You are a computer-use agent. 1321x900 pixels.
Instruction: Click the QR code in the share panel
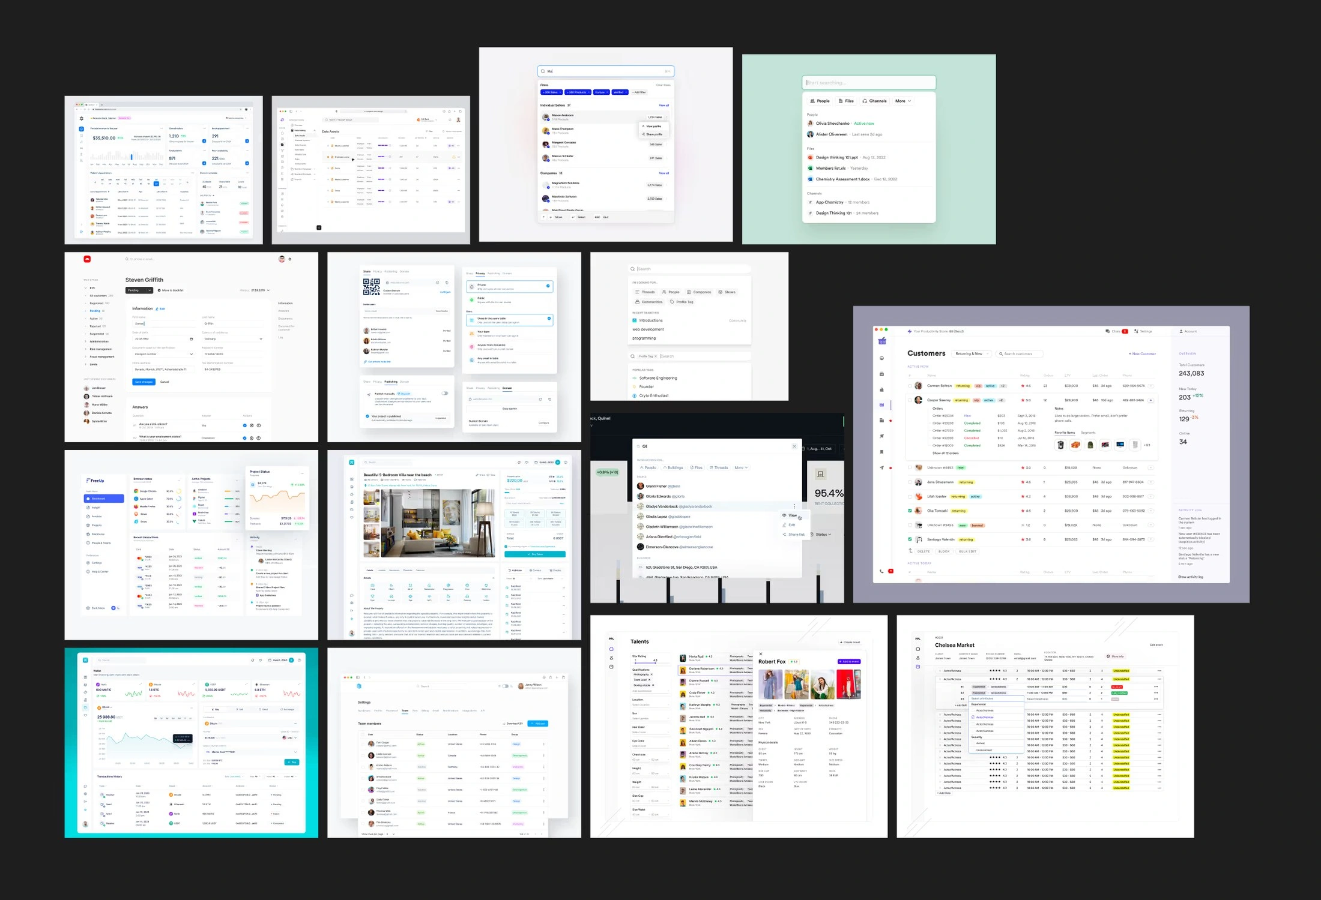click(371, 287)
